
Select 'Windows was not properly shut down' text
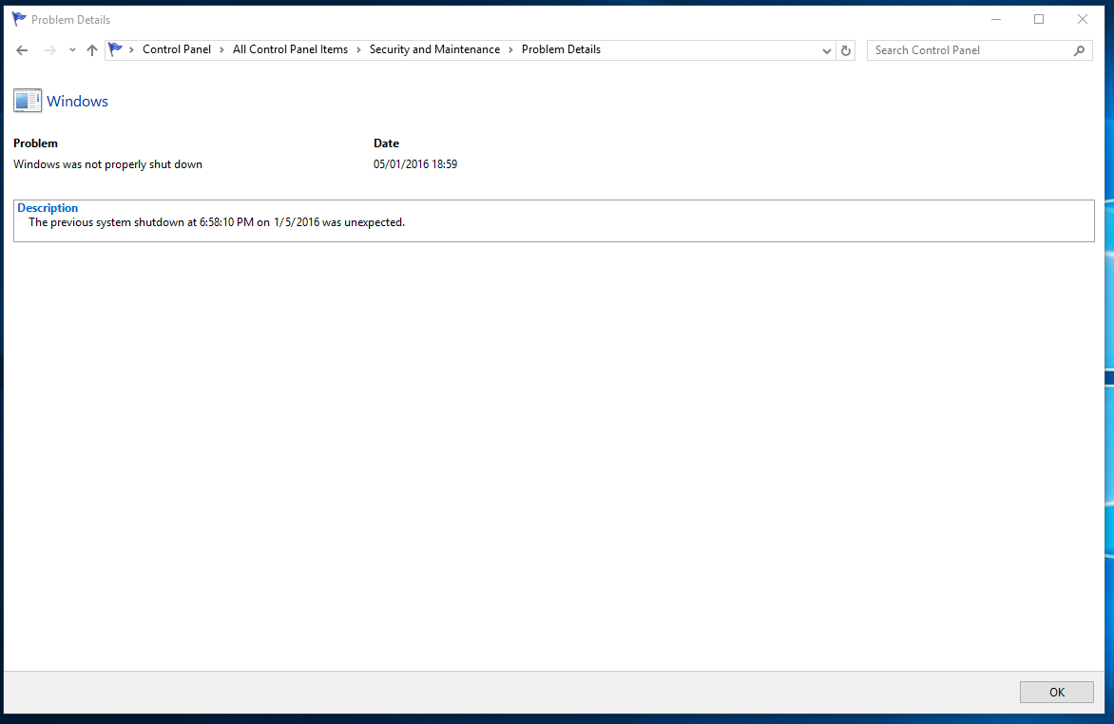108,164
